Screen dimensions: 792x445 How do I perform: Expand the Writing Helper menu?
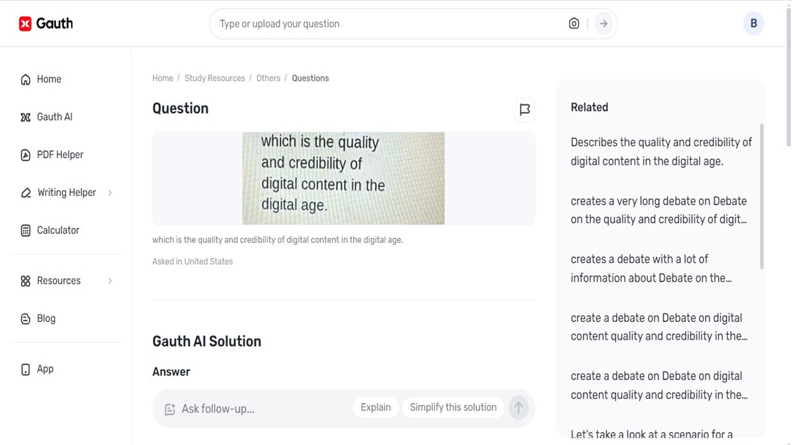(67, 192)
